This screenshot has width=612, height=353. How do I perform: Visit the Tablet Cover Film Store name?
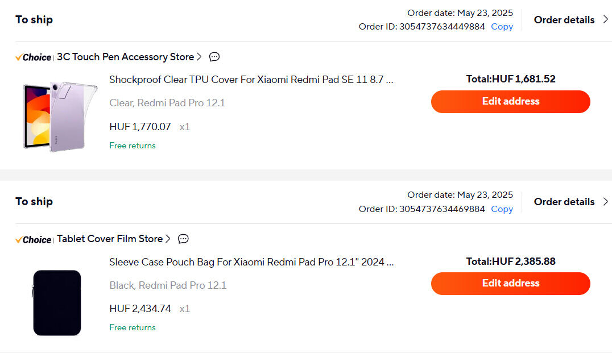click(110, 239)
